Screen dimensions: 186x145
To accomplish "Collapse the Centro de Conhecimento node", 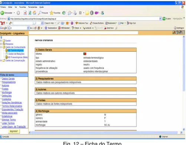I will click(x=1, y=47).
